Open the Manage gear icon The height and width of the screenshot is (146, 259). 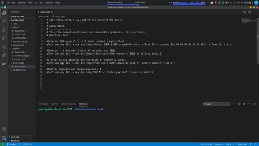pyautogui.click(x=4, y=138)
